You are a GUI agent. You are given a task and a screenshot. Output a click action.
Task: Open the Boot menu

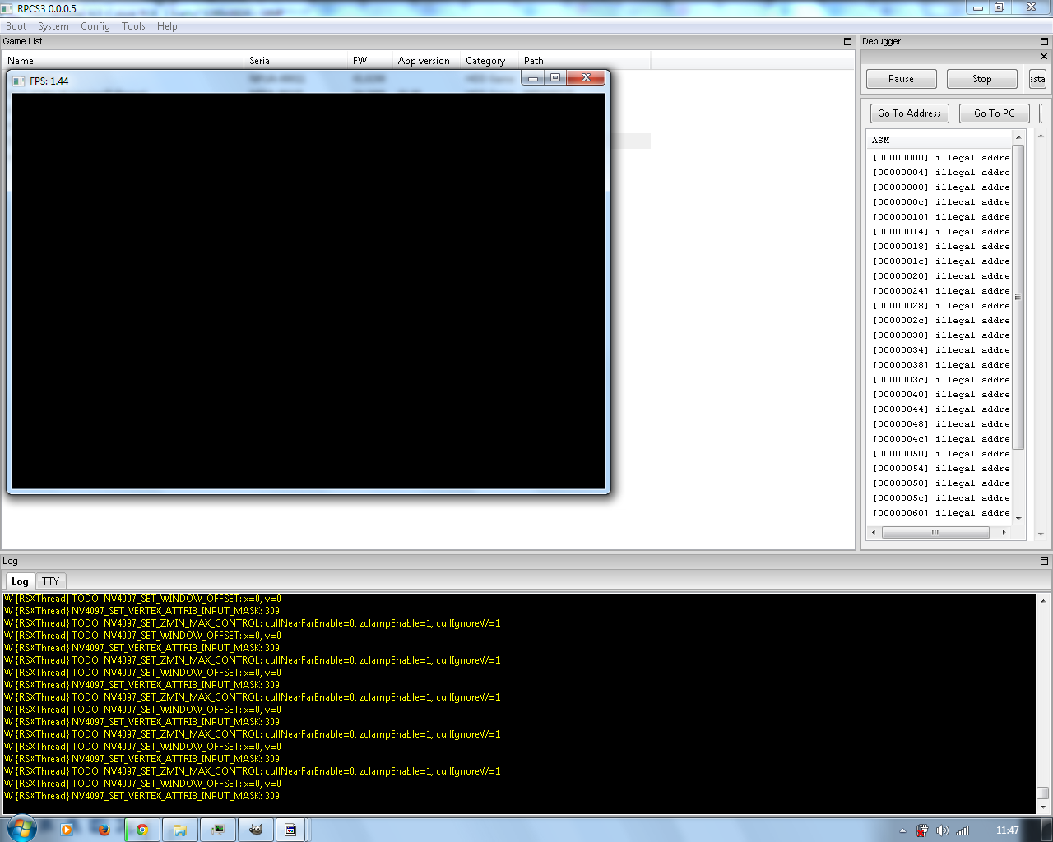click(16, 26)
